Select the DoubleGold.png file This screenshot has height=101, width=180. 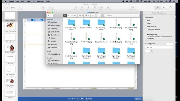(x=86, y=36)
